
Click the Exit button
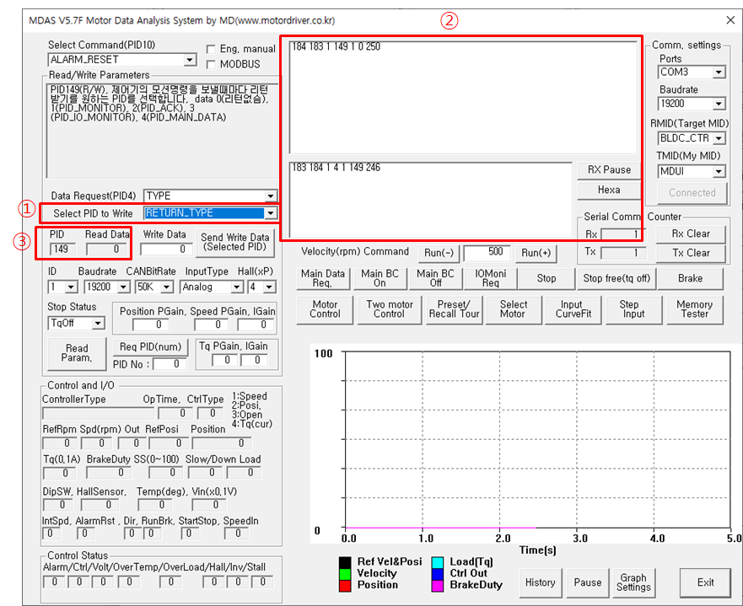706,582
